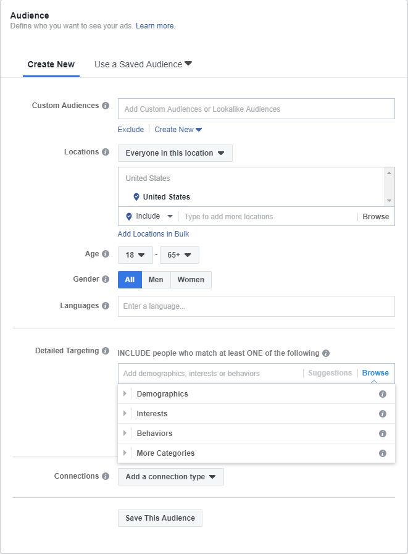The height and width of the screenshot is (554, 408).
Task: Open the minimum age 18 dropdown
Action: 135,254
